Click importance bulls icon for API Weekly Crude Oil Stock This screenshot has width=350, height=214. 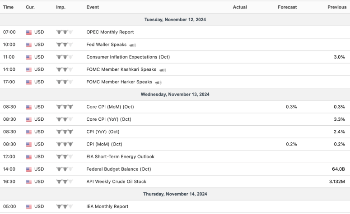click(65, 182)
